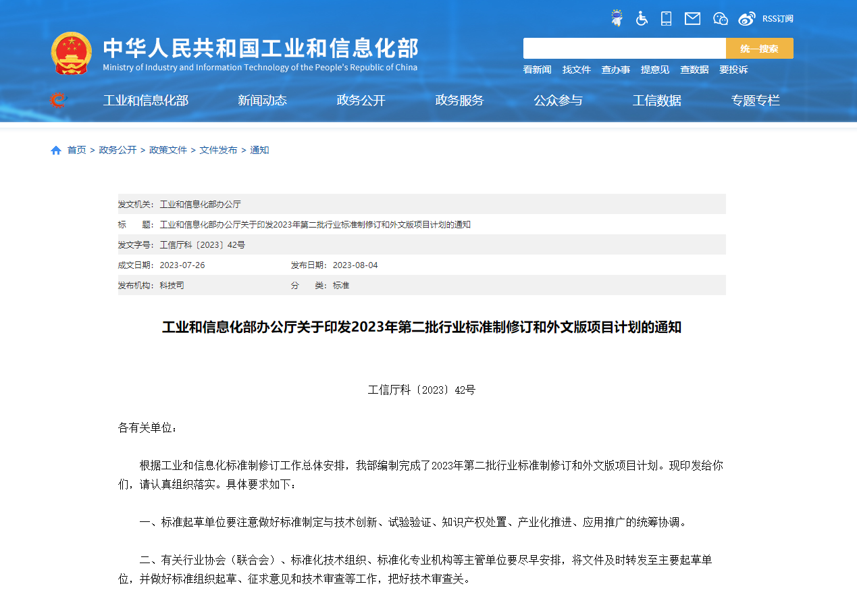Image resolution: width=857 pixels, height=601 pixels.
Task: Open the 专题专栏 navigation item
Action: 756,101
